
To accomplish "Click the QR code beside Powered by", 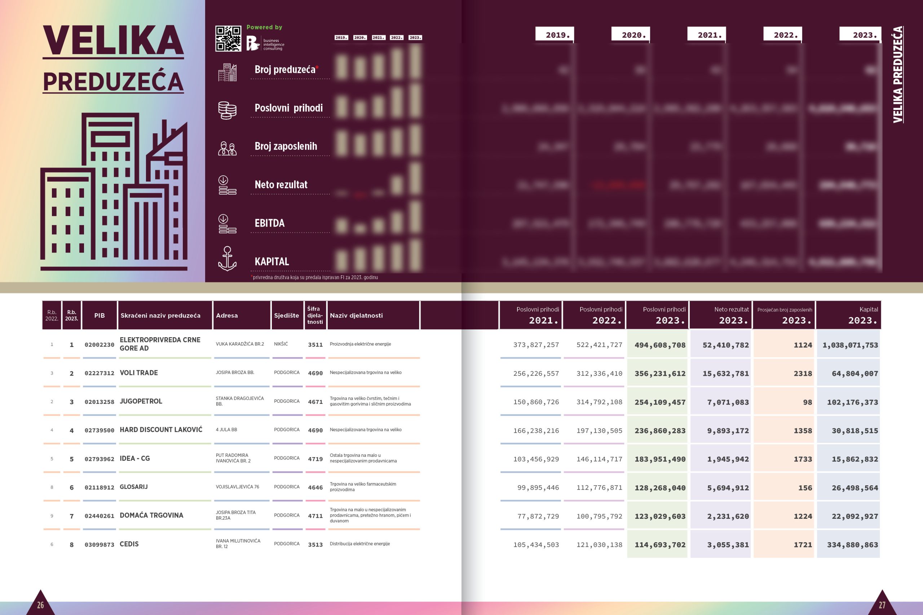I will (228, 39).
